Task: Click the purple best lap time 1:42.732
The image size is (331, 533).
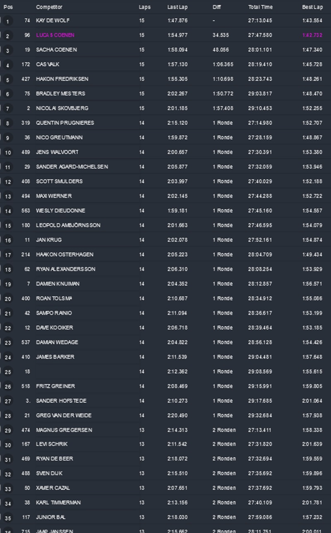Action: pos(312,35)
